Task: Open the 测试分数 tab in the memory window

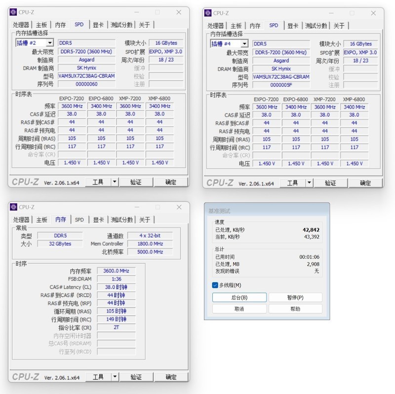Action: point(122,220)
